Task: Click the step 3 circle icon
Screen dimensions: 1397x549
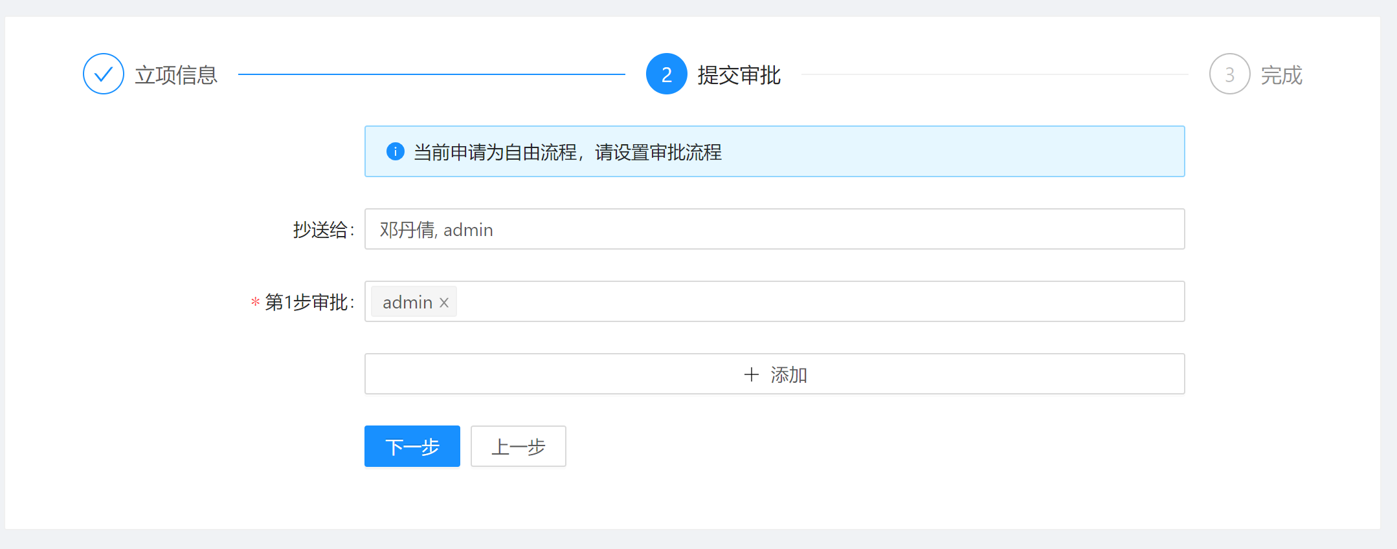Action: [x=1230, y=74]
